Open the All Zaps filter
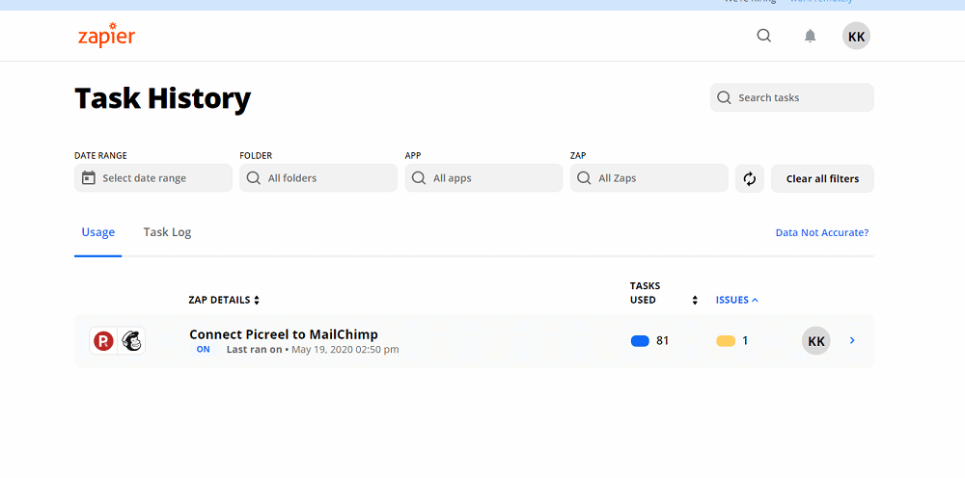Viewport: 965px width, 478px height. tap(649, 178)
